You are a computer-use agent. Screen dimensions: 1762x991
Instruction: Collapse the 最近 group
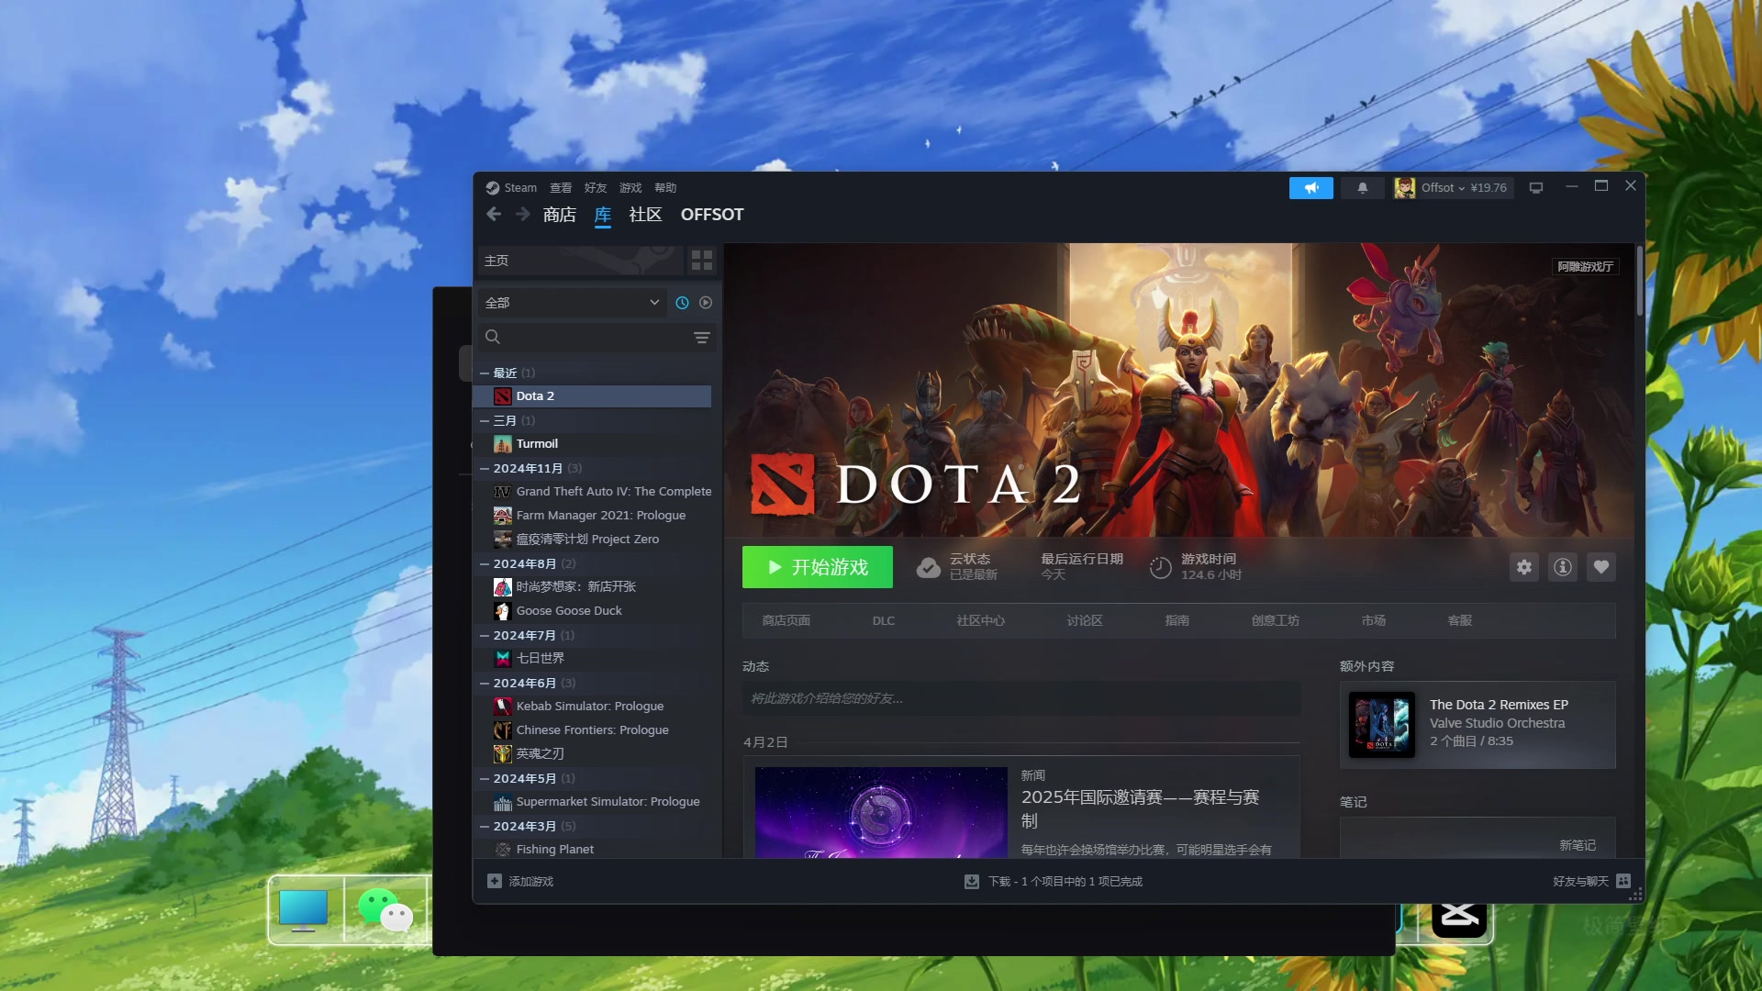coord(485,373)
